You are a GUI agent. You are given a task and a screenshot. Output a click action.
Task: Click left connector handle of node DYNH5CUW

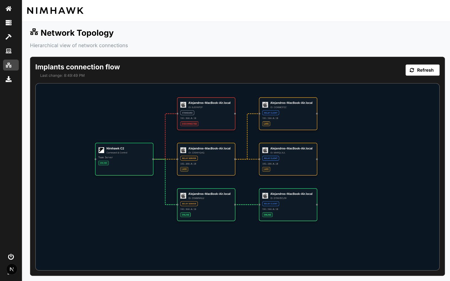pyautogui.click(x=259, y=205)
